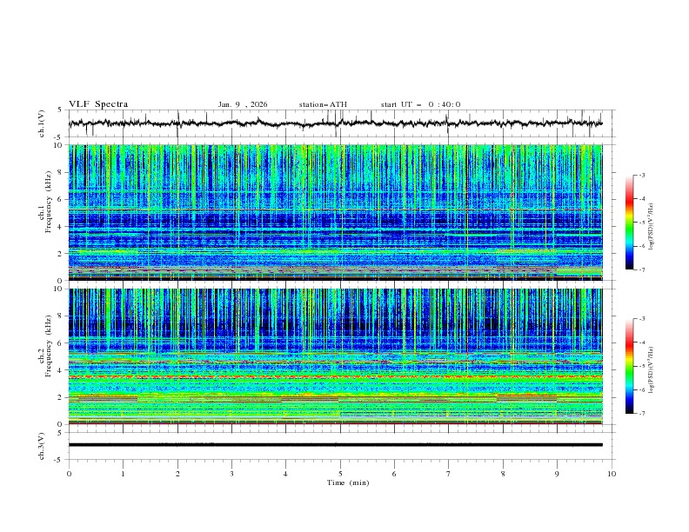
Task: Click the ch.3(V) axis "5" tick label
Action: (60, 433)
